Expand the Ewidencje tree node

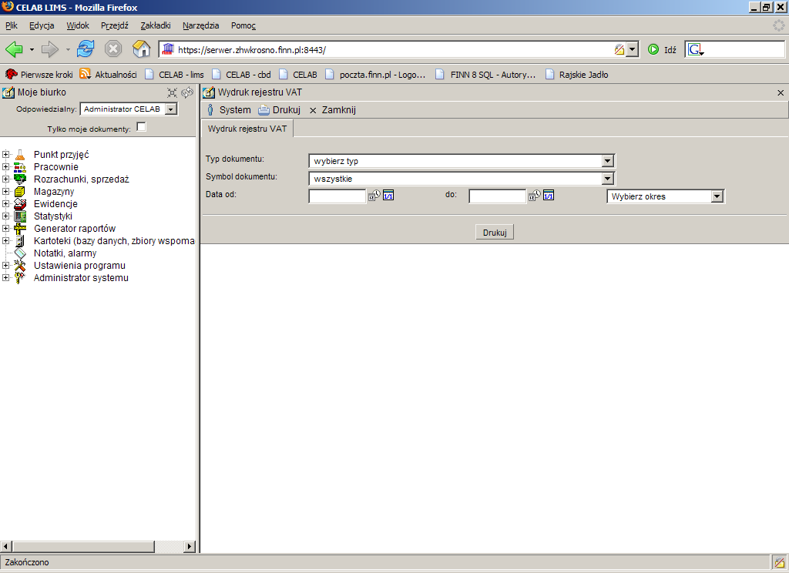coord(5,204)
